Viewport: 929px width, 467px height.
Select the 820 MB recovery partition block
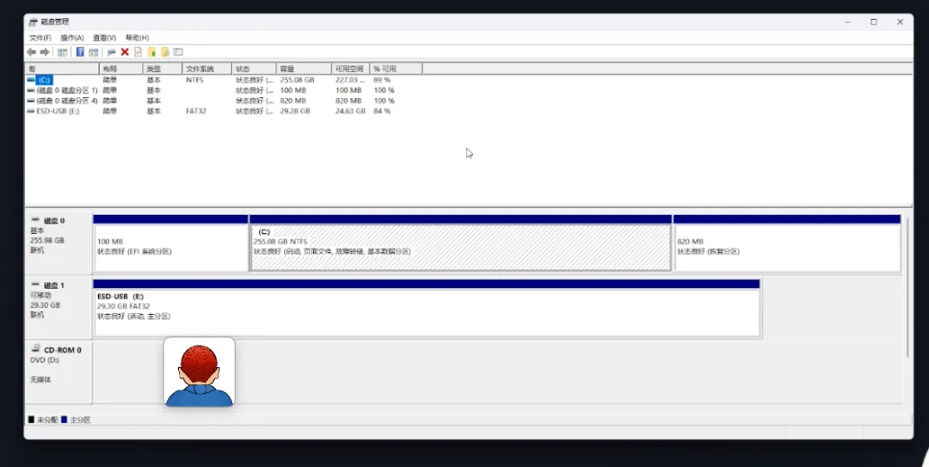click(787, 243)
